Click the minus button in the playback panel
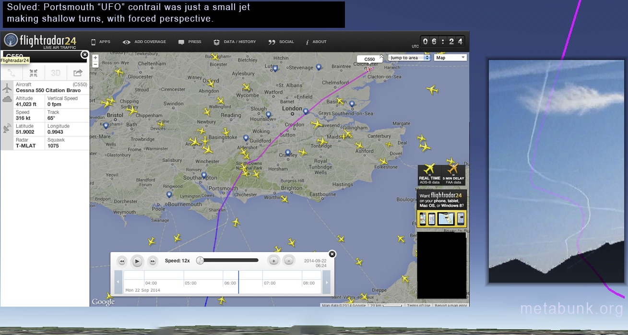This screenshot has width=628, height=335. [289, 261]
